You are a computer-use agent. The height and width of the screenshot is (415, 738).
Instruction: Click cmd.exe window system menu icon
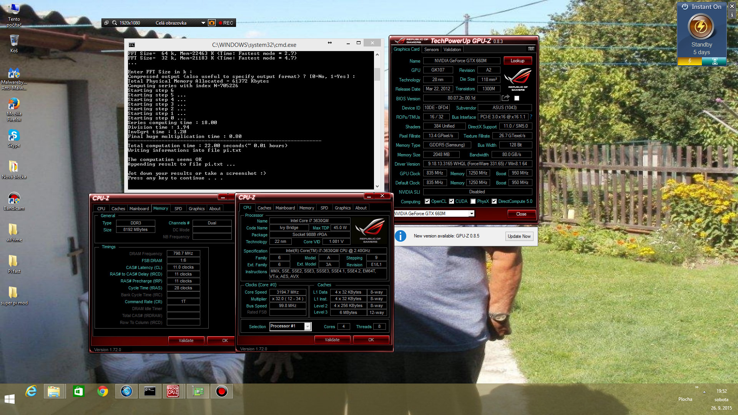click(132, 45)
